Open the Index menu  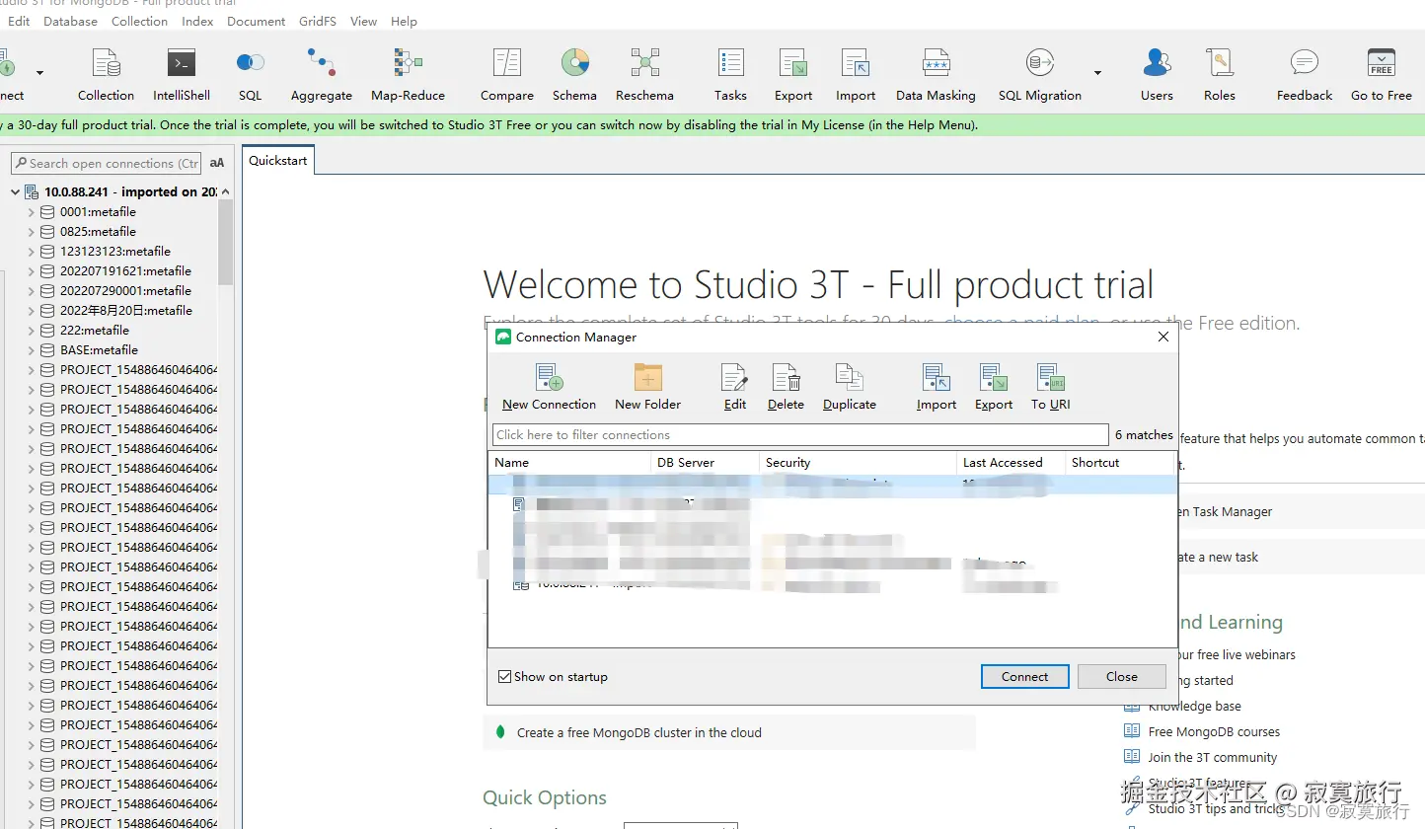coord(197,21)
